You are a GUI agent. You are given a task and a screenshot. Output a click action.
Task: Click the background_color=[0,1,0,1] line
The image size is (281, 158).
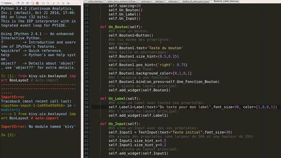tap(150, 73)
